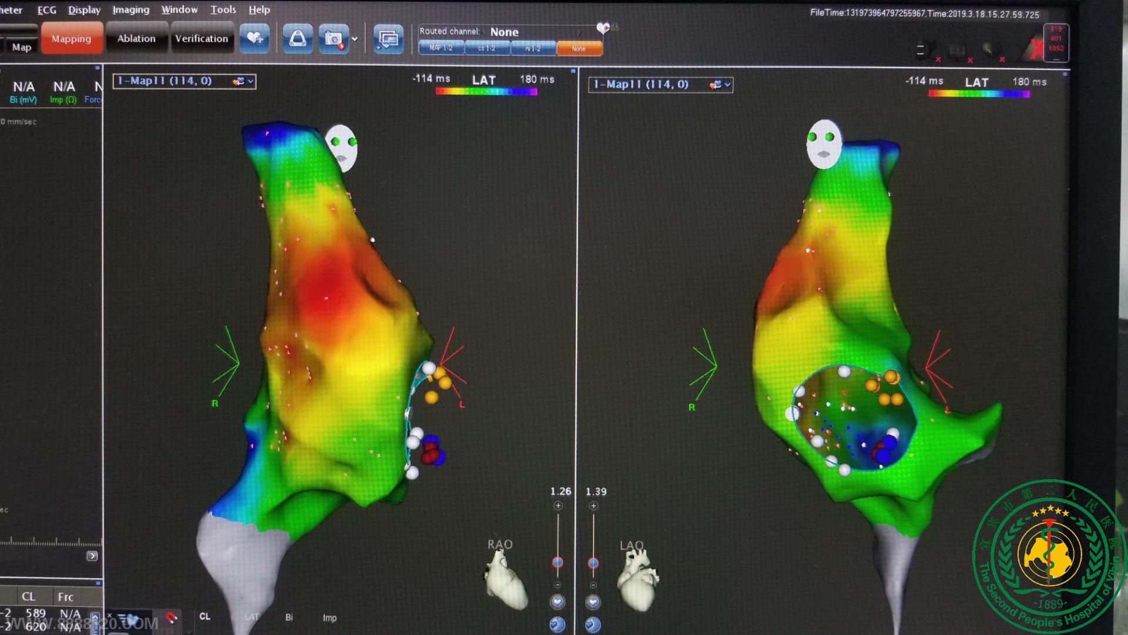
Task: Switch to the Verification mode button
Action: pos(202,39)
